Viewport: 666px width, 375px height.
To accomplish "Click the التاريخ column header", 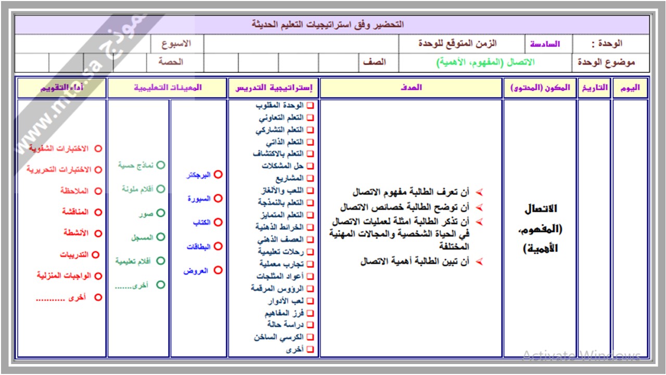I will pos(594,88).
